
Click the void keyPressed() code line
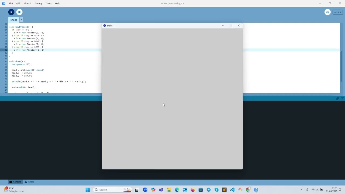tap(21, 27)
